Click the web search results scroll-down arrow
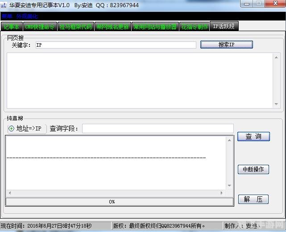 [x=277, y=104]
